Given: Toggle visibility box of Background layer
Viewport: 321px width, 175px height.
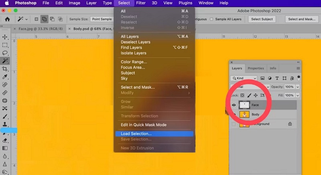Looking at the screenshot, I should pos(234,125).
